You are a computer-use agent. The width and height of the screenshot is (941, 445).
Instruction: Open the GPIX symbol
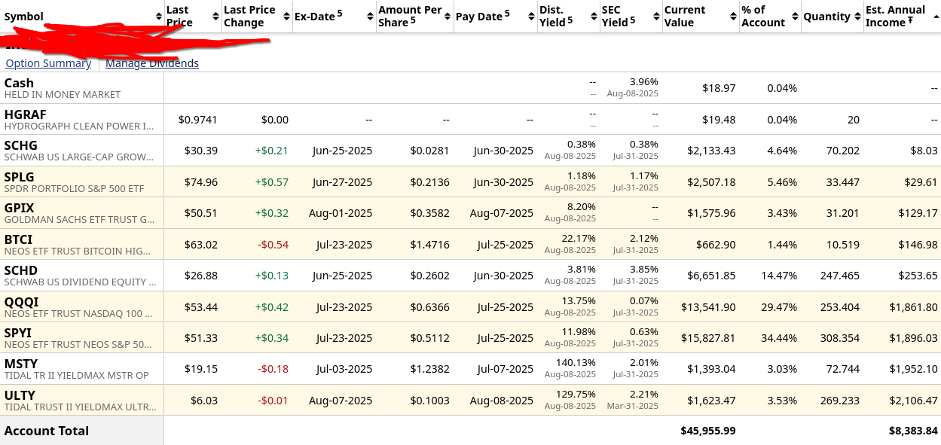pos(19,208)
